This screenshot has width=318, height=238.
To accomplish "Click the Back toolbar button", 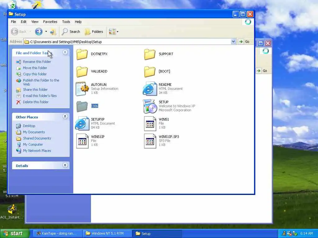I will [19, 32].
